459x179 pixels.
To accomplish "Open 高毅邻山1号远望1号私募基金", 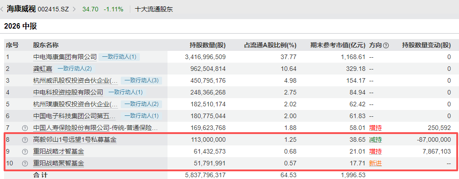I will coord(74,140).
